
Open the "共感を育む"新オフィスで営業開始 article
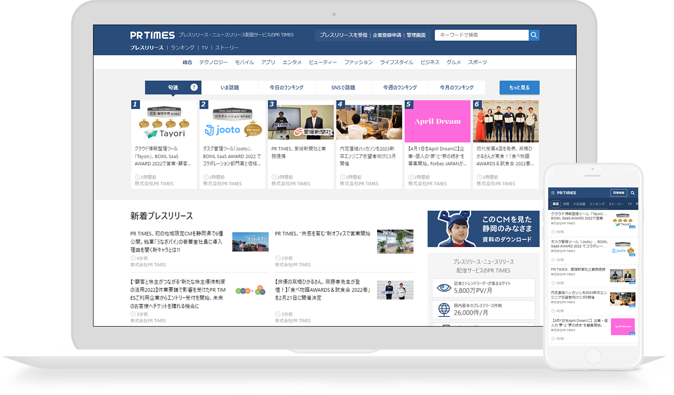tap(323, 234)
